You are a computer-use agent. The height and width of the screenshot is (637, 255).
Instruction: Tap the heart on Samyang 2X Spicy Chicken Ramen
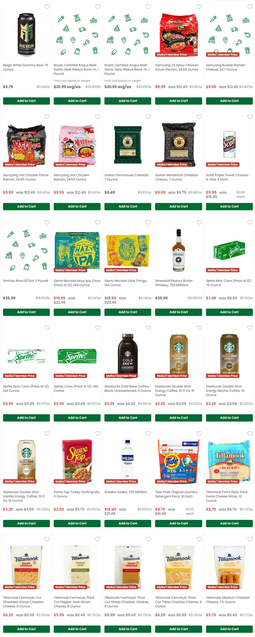click(x=199, y=7)
